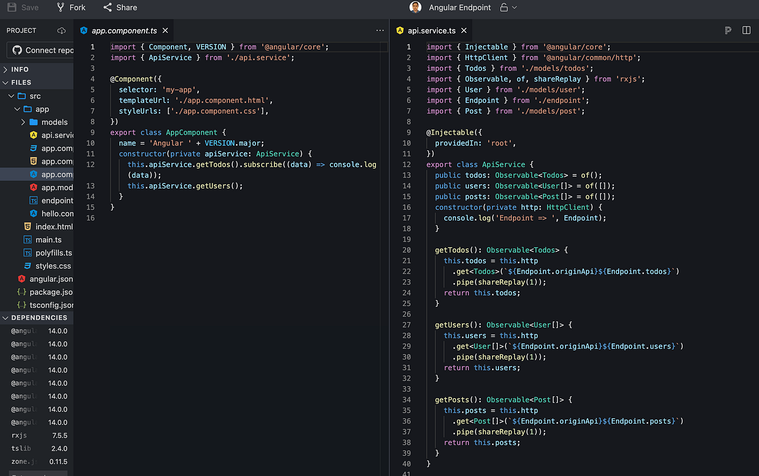Select the zone.js dependency row
Image resolution: width=759 pixels, height=476 pixels.
37,461
